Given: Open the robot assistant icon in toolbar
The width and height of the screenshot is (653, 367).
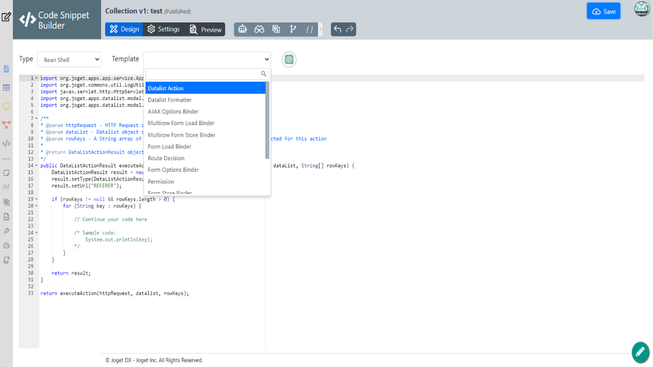Looking at the screenshot, I should click(243, 29).
